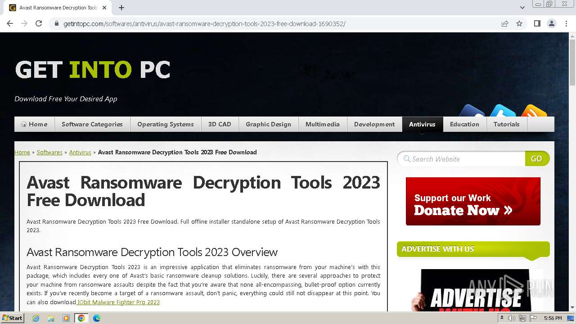Image resolution: width=576 pixels, height=324 pixels.
Task: Click the green GO search button
Action: pyautogui.click(x=537, y=159)
